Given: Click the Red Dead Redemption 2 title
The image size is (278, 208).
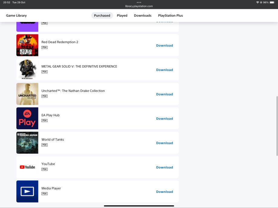Looking at the screenshot, I should point(60,42).
